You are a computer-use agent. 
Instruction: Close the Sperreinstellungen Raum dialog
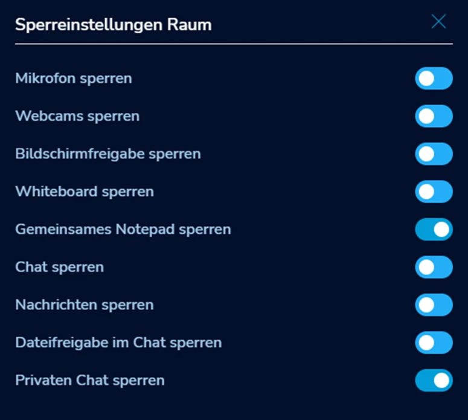click(x=438, y=22)
